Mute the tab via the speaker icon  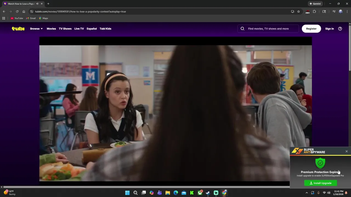tap(37, 4)
